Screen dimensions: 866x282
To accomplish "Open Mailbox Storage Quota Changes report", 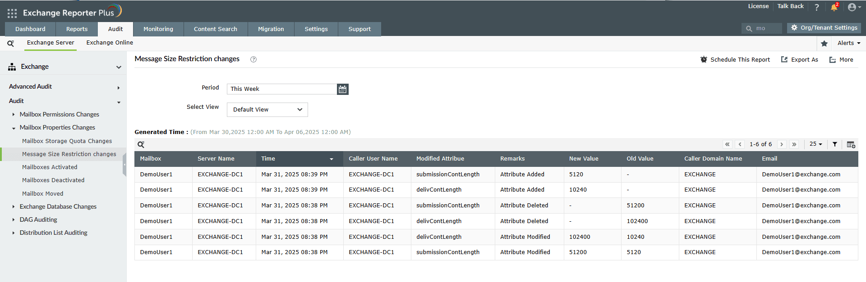I will pyautogui.click(x=67, y=141).
